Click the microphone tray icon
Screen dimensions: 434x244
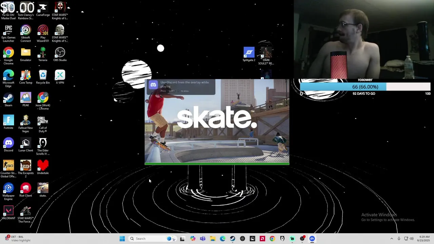(x=399, y=239)
